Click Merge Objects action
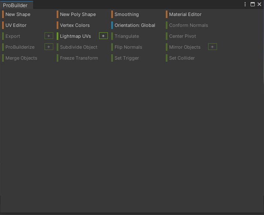This screenshot has height=215, width=264. coord(21,58)
